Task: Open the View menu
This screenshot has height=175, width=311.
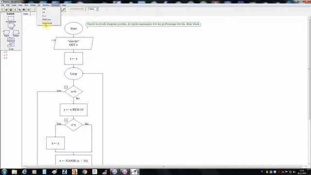Action: (x=20, y=5)
